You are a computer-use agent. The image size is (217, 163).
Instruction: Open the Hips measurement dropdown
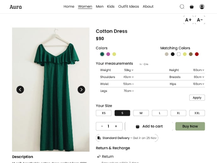pos(199,84)
